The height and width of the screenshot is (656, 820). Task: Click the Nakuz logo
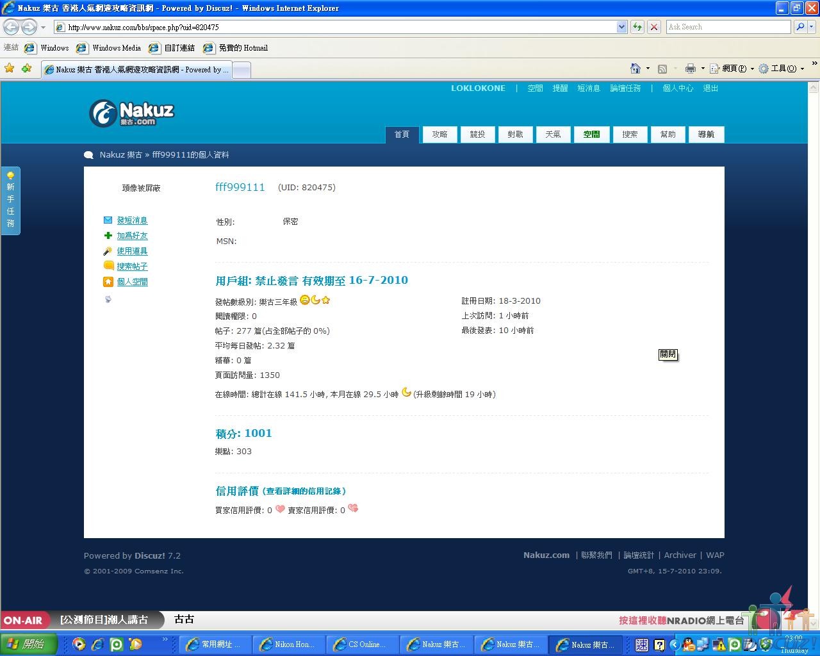[x=131, y=113]
